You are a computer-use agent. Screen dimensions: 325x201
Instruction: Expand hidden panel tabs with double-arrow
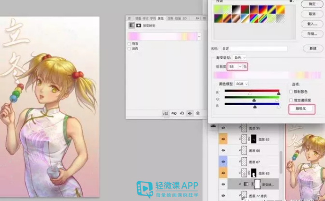click(198, 18)
